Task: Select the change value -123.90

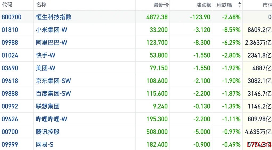Action: pos(200,17)
